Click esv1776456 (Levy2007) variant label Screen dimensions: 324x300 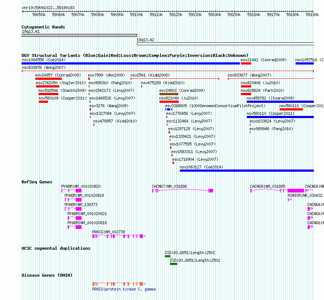click(189, 113)
